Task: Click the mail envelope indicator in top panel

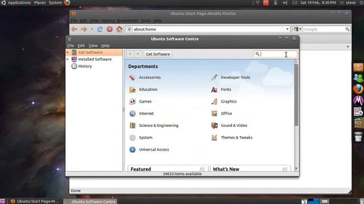Action: [295, 3]
